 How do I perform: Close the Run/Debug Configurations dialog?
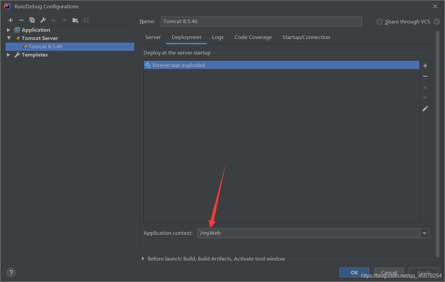click(x=435, y=6)
